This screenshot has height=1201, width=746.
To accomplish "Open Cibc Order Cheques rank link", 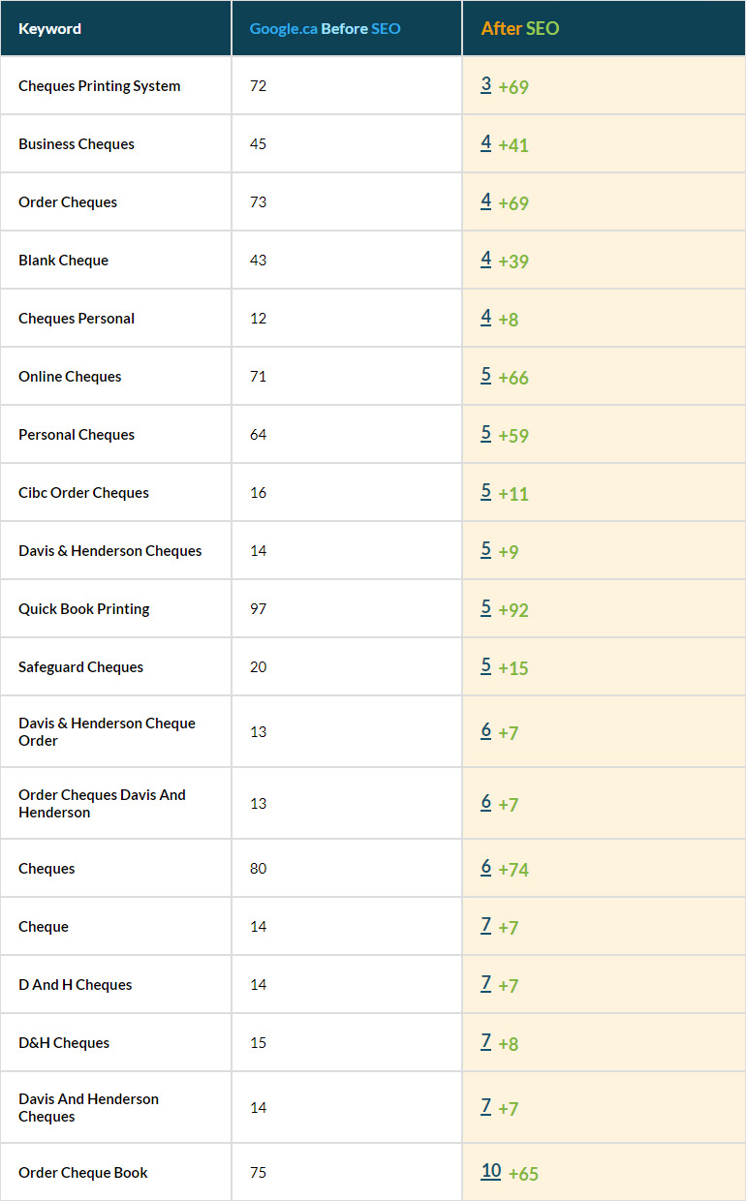I will tap(485, 492).
